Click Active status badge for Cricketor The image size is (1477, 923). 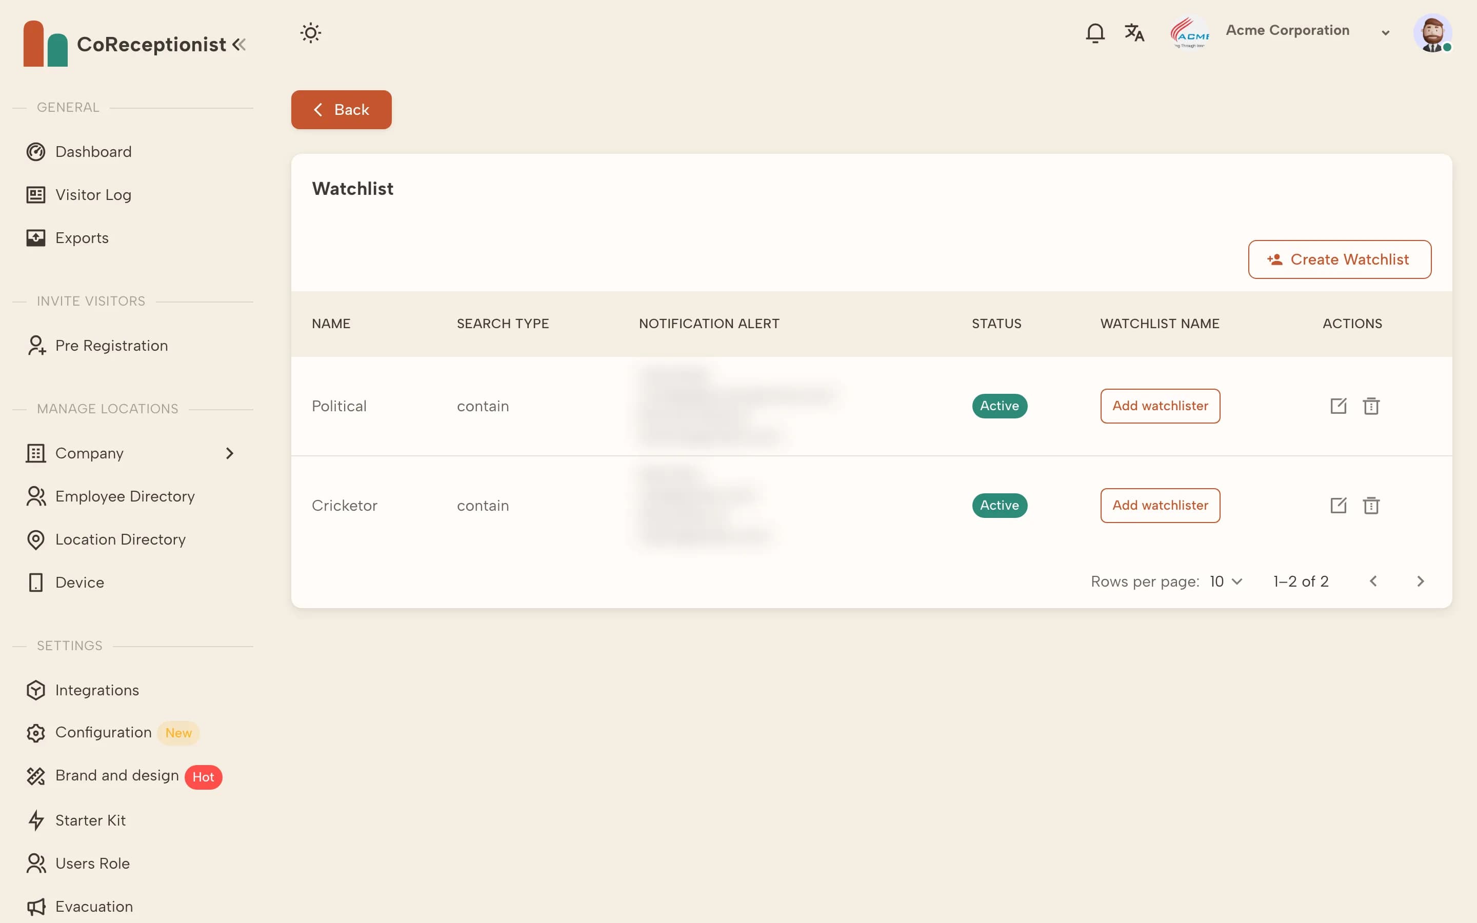click(x=999, y=506)
